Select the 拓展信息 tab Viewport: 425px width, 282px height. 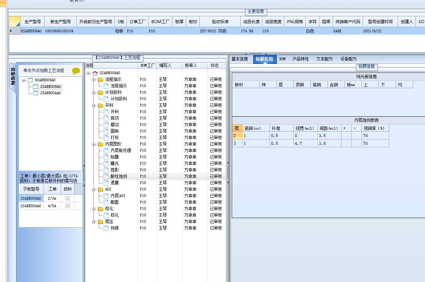pos(264,59)
